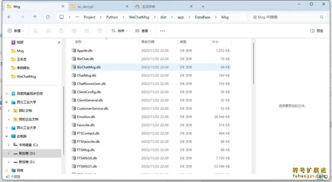Click the 此电脑 computer icon
332x182 pixels.
(x=13, y=136)
